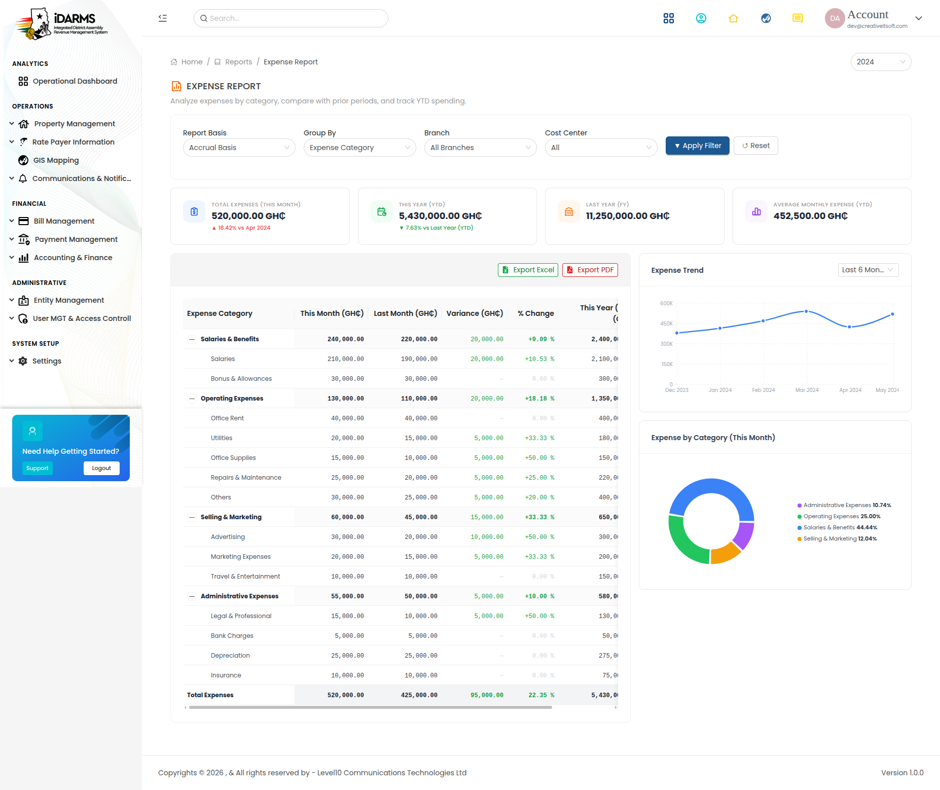Screen dimensions: 940x790
Task: Open the 2024 year dropdown
Action: (881, 62)
